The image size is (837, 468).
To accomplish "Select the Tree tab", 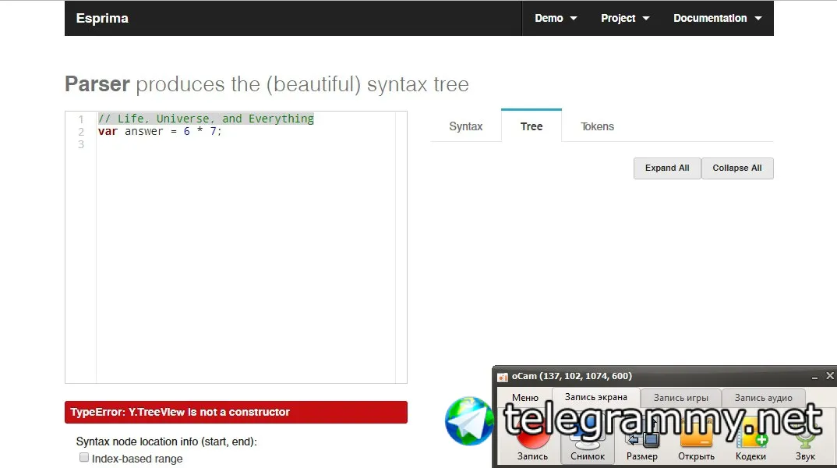I will click(532, 126).
